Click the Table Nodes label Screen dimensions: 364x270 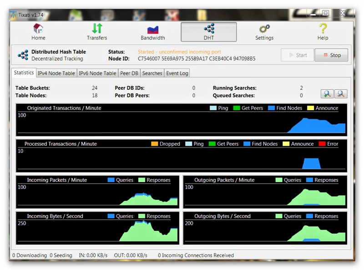coord(31,95)
